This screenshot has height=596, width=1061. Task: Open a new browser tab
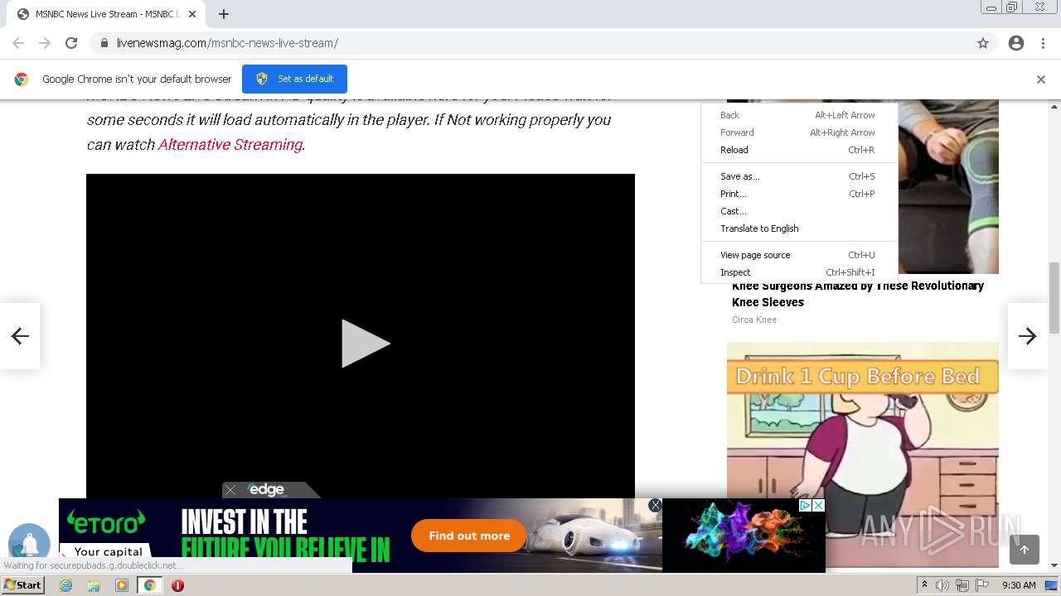pos(224,14)
